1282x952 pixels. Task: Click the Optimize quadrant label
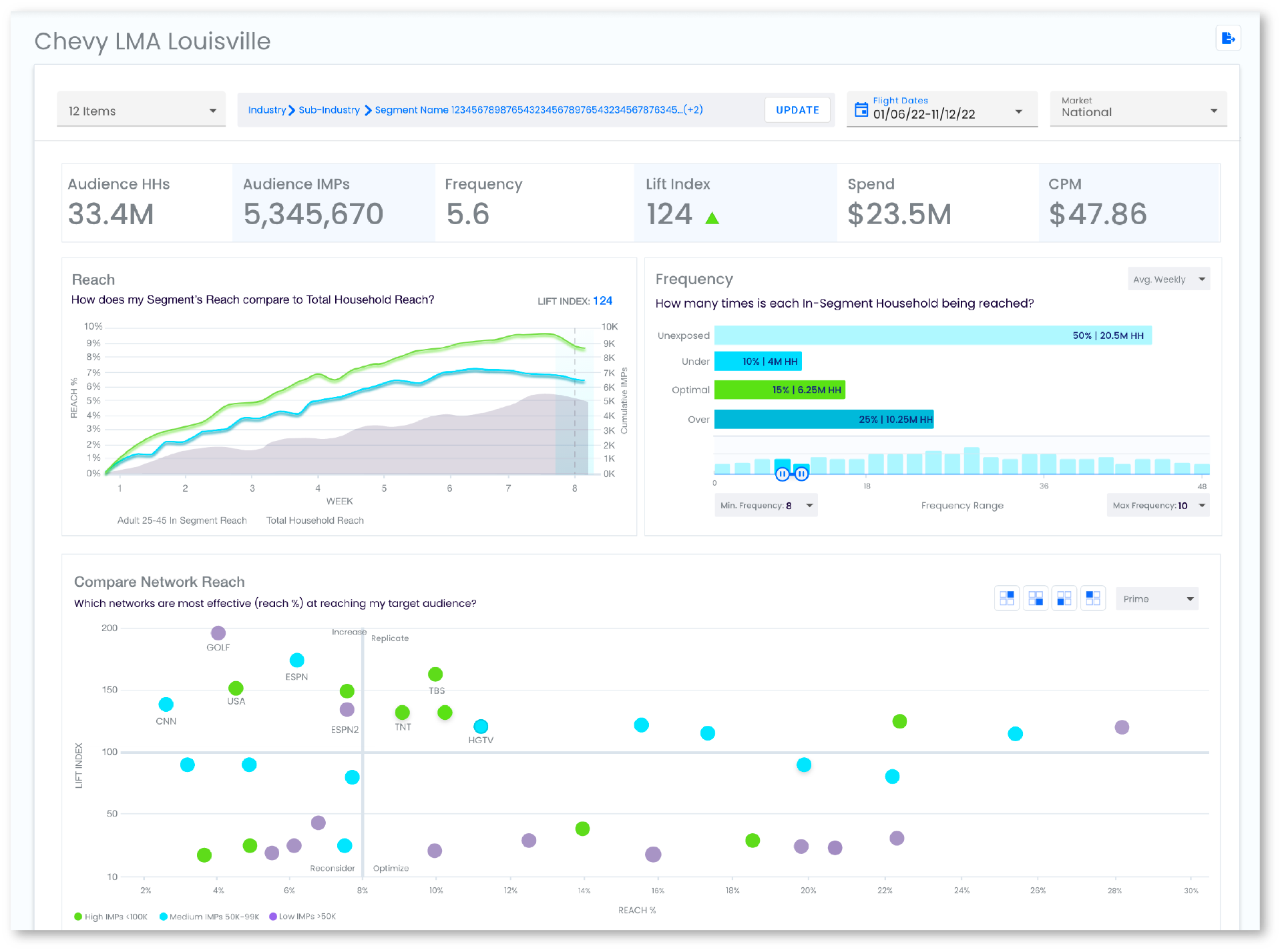coord(391,868)
